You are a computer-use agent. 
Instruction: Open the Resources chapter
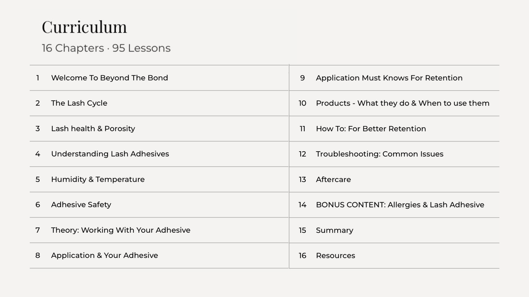point(335,255)
